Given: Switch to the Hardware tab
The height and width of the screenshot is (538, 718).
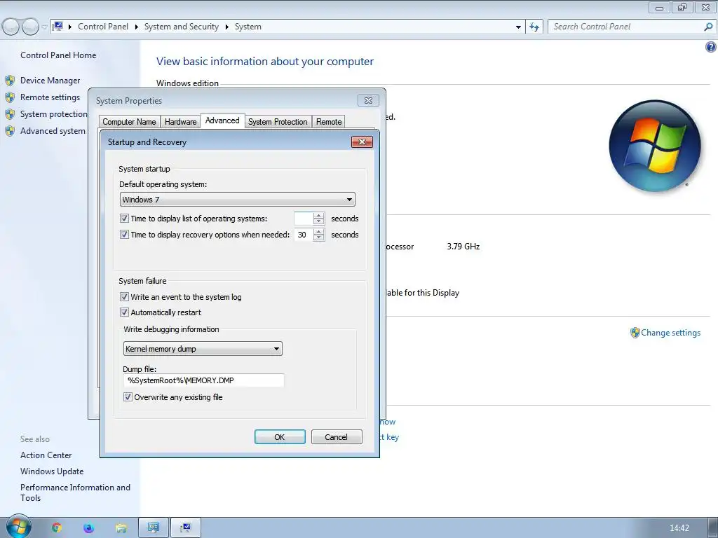Looking at the screenshot, I should pos(180,122).
